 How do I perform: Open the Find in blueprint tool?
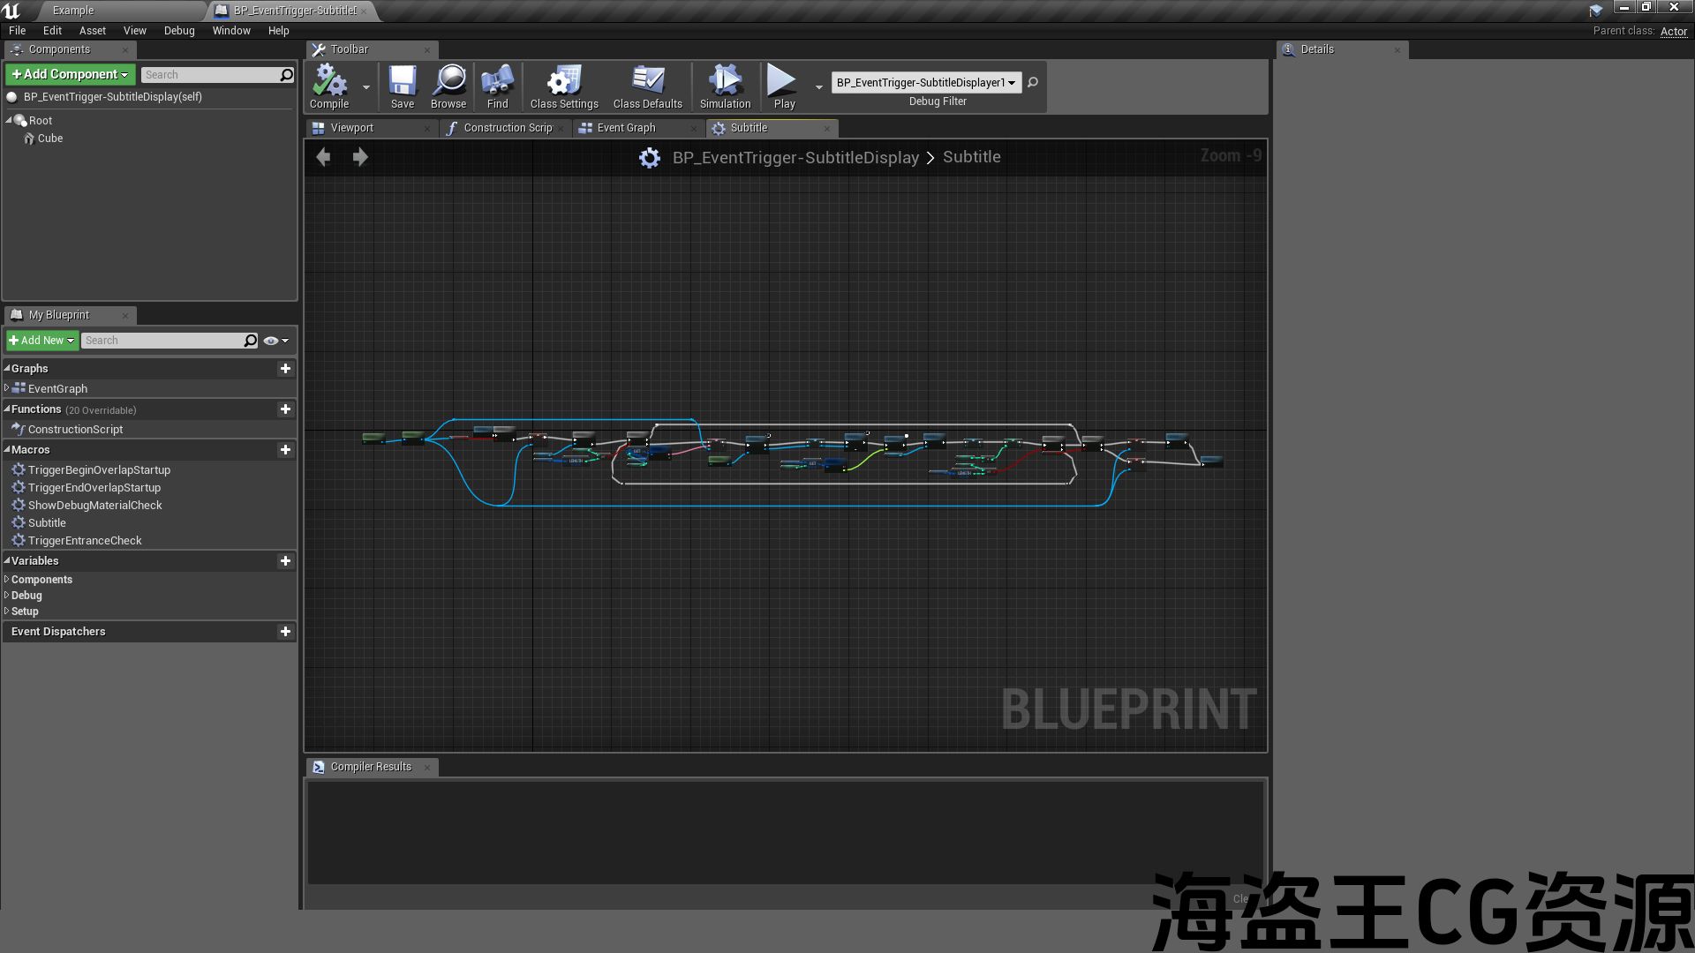click(x=497, y=82)
